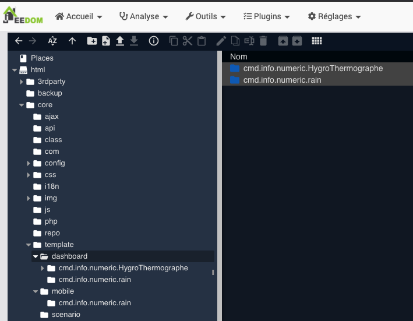413x321 pixels.
Task: Expand HygroThermographe folder in the tree
Action: click(43, 268)
